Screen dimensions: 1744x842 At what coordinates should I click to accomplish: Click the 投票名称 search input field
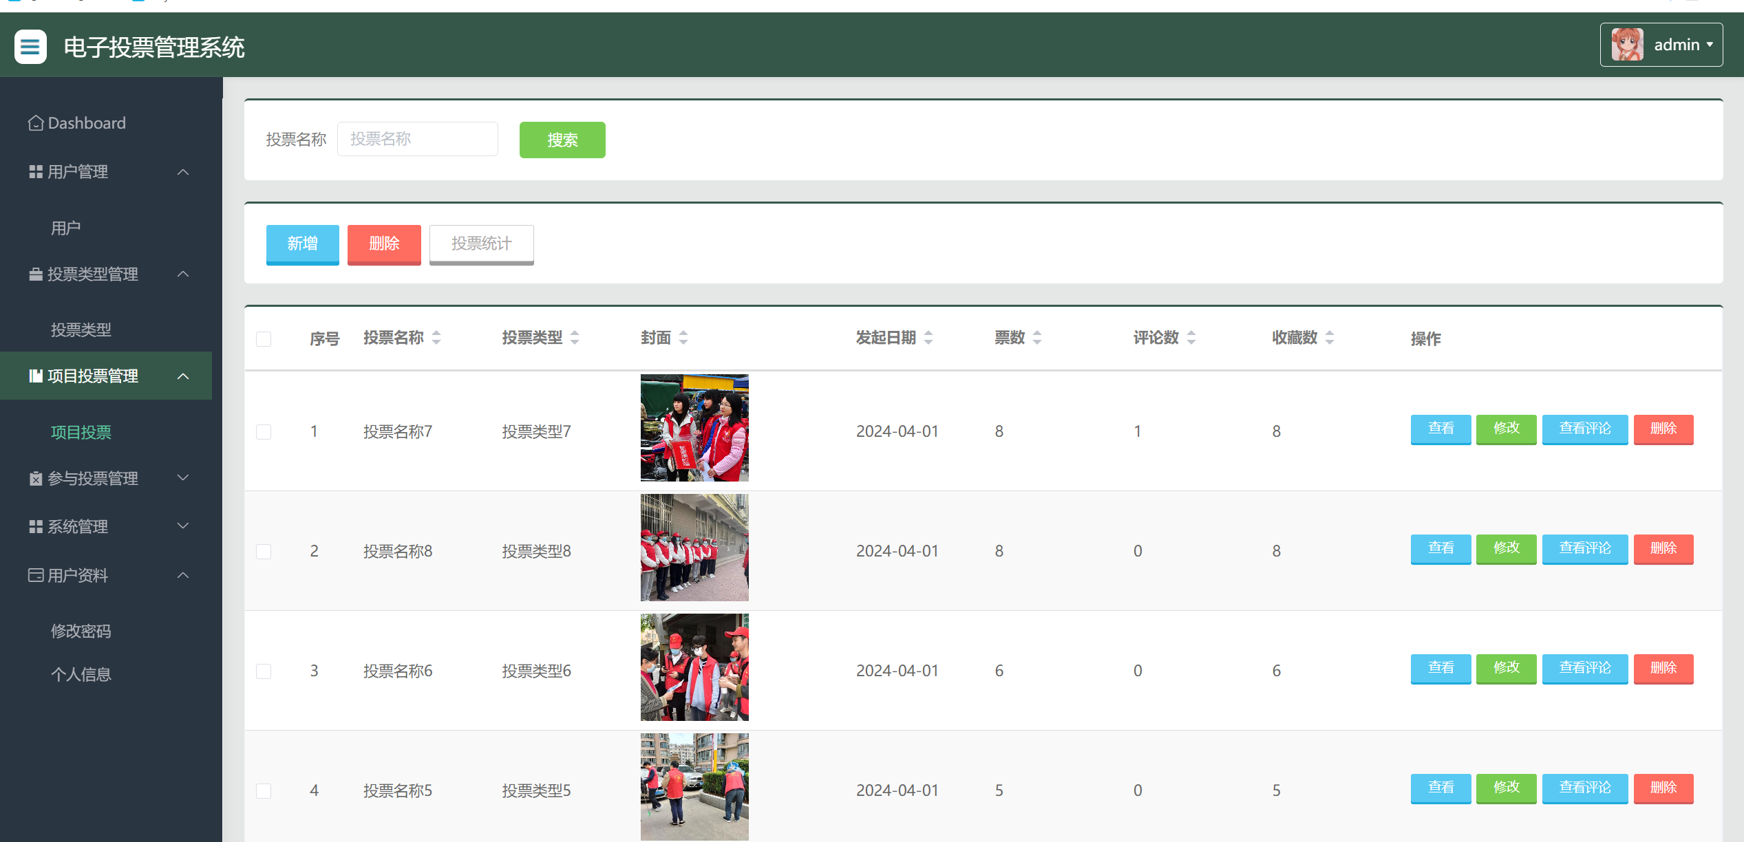[x=417, y=140]
